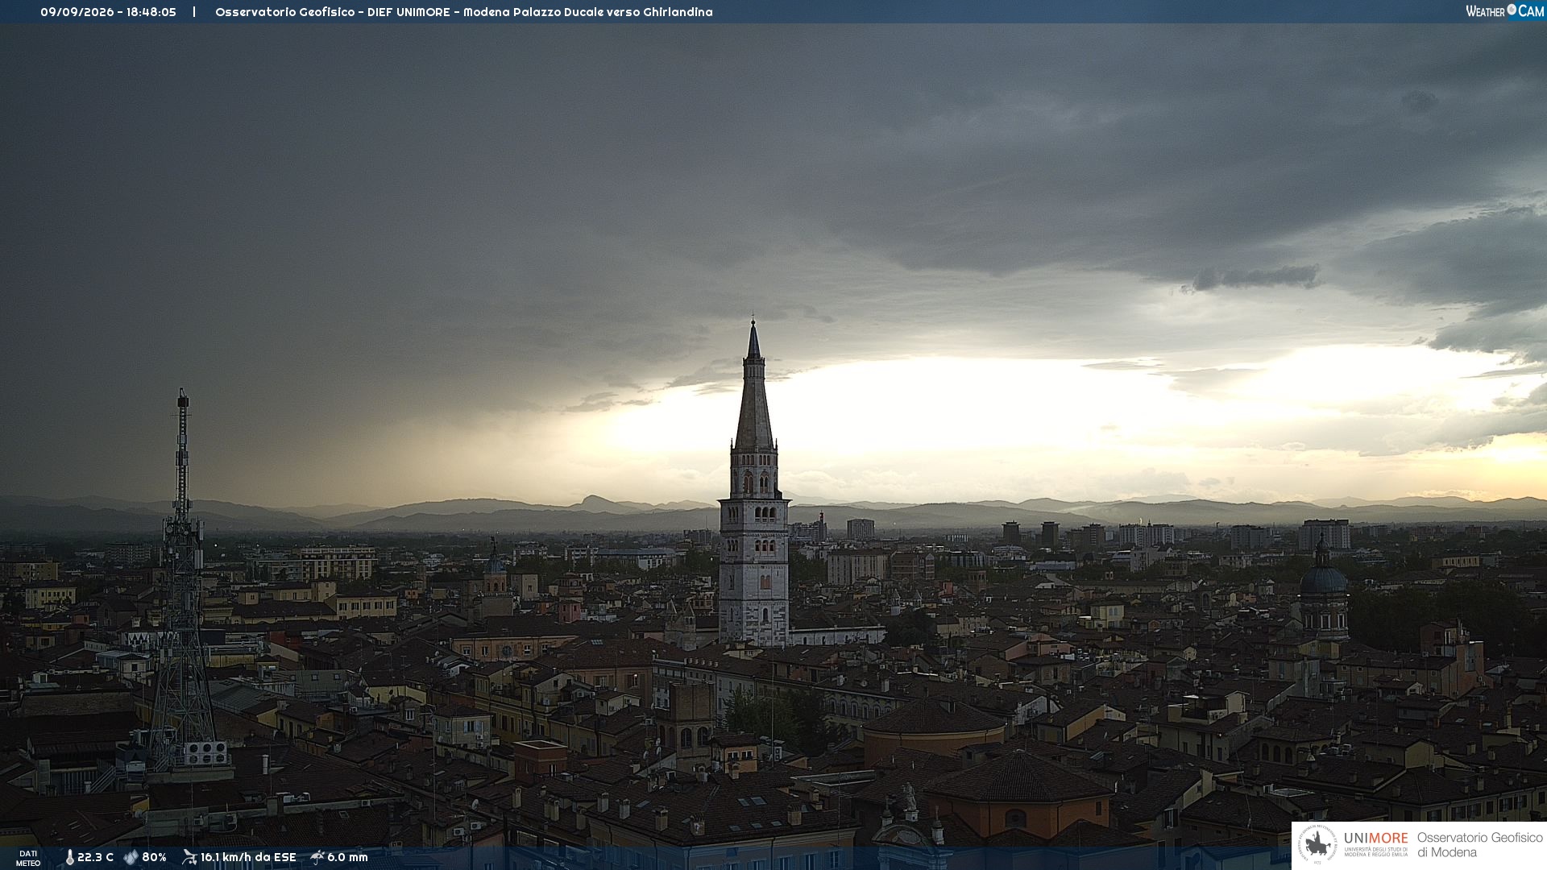
Task: Click the UNIMORE university seal emblem
Action: coord(1317,845)
